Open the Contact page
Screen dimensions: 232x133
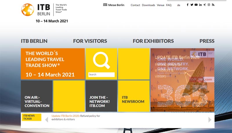click(135, 5)
